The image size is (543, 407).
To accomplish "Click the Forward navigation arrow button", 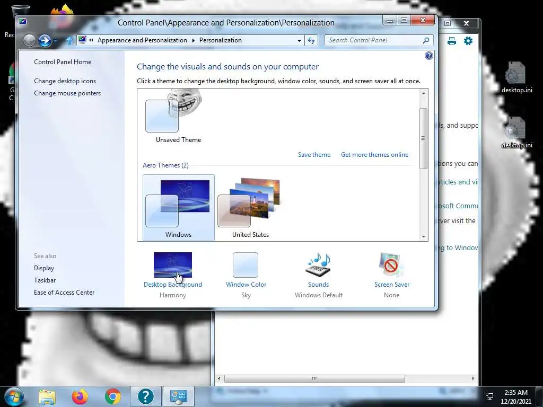I will (x=45, y=40).
